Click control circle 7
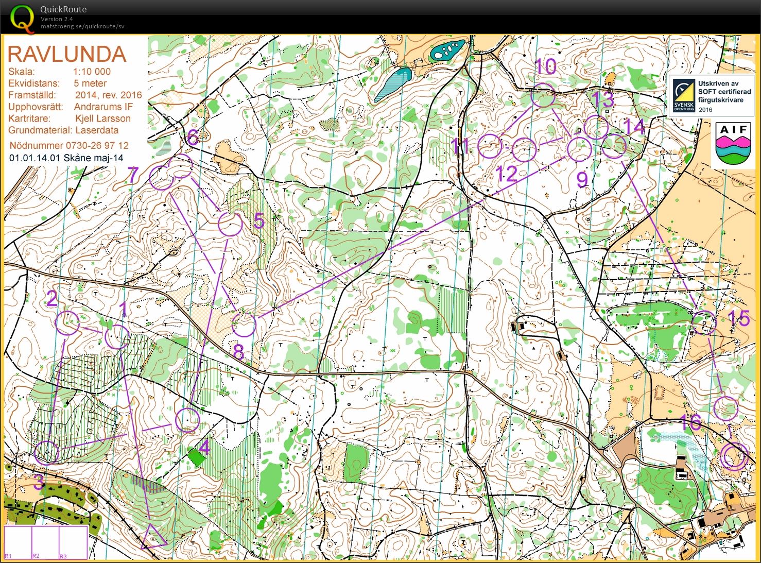 point(162,178)
